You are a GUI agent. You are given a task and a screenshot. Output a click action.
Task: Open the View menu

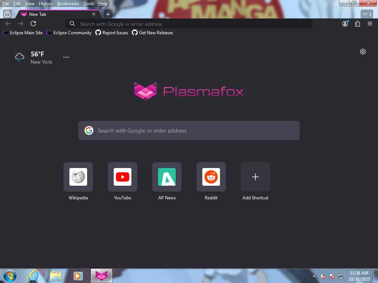click(x=30, y=4)
